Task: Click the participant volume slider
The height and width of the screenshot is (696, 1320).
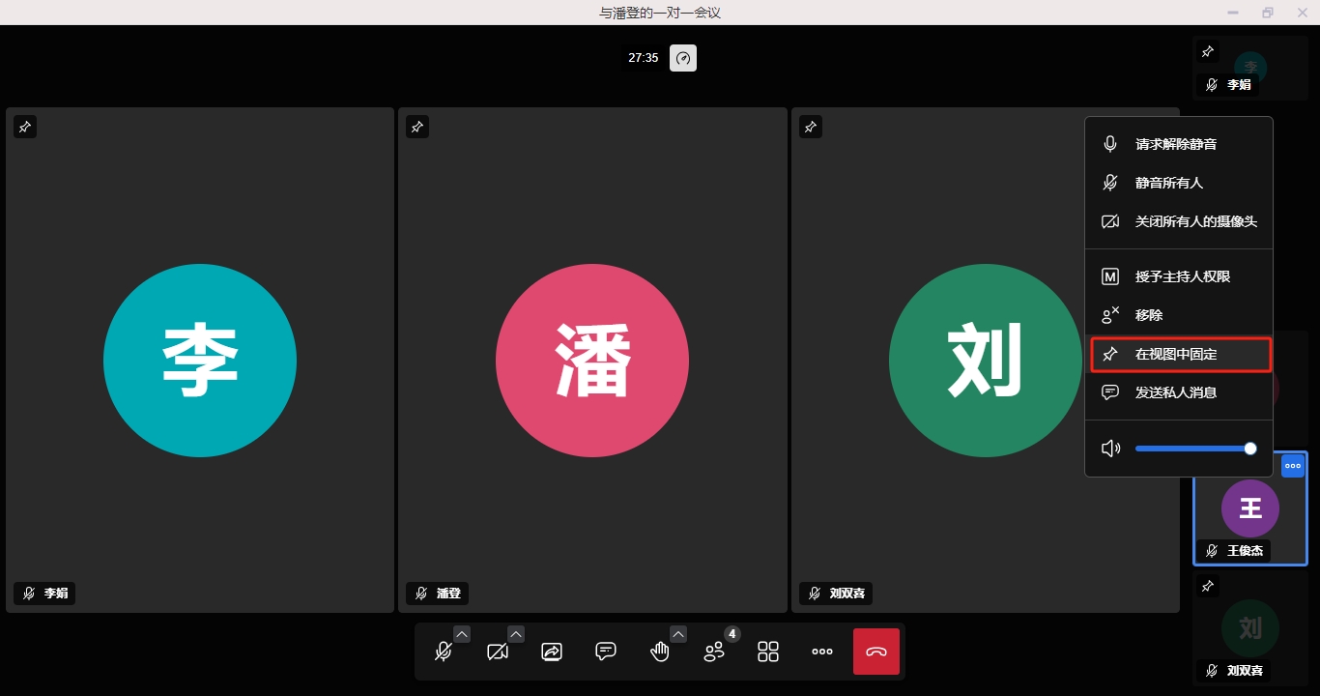Action: (x=1193, y=449)
